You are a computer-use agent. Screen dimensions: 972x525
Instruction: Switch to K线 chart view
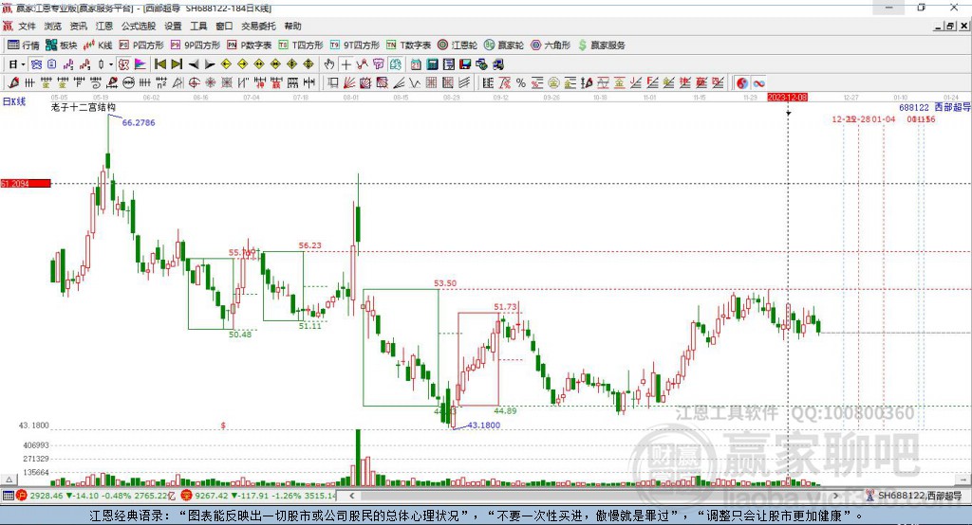98,45
